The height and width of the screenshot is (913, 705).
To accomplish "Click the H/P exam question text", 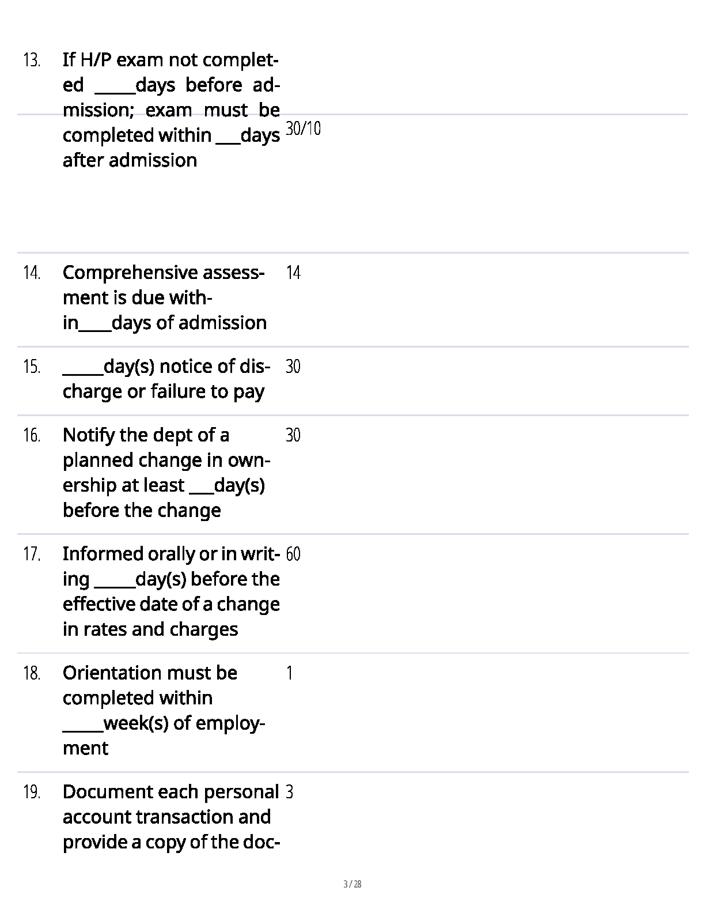I will tap(170, 110).
